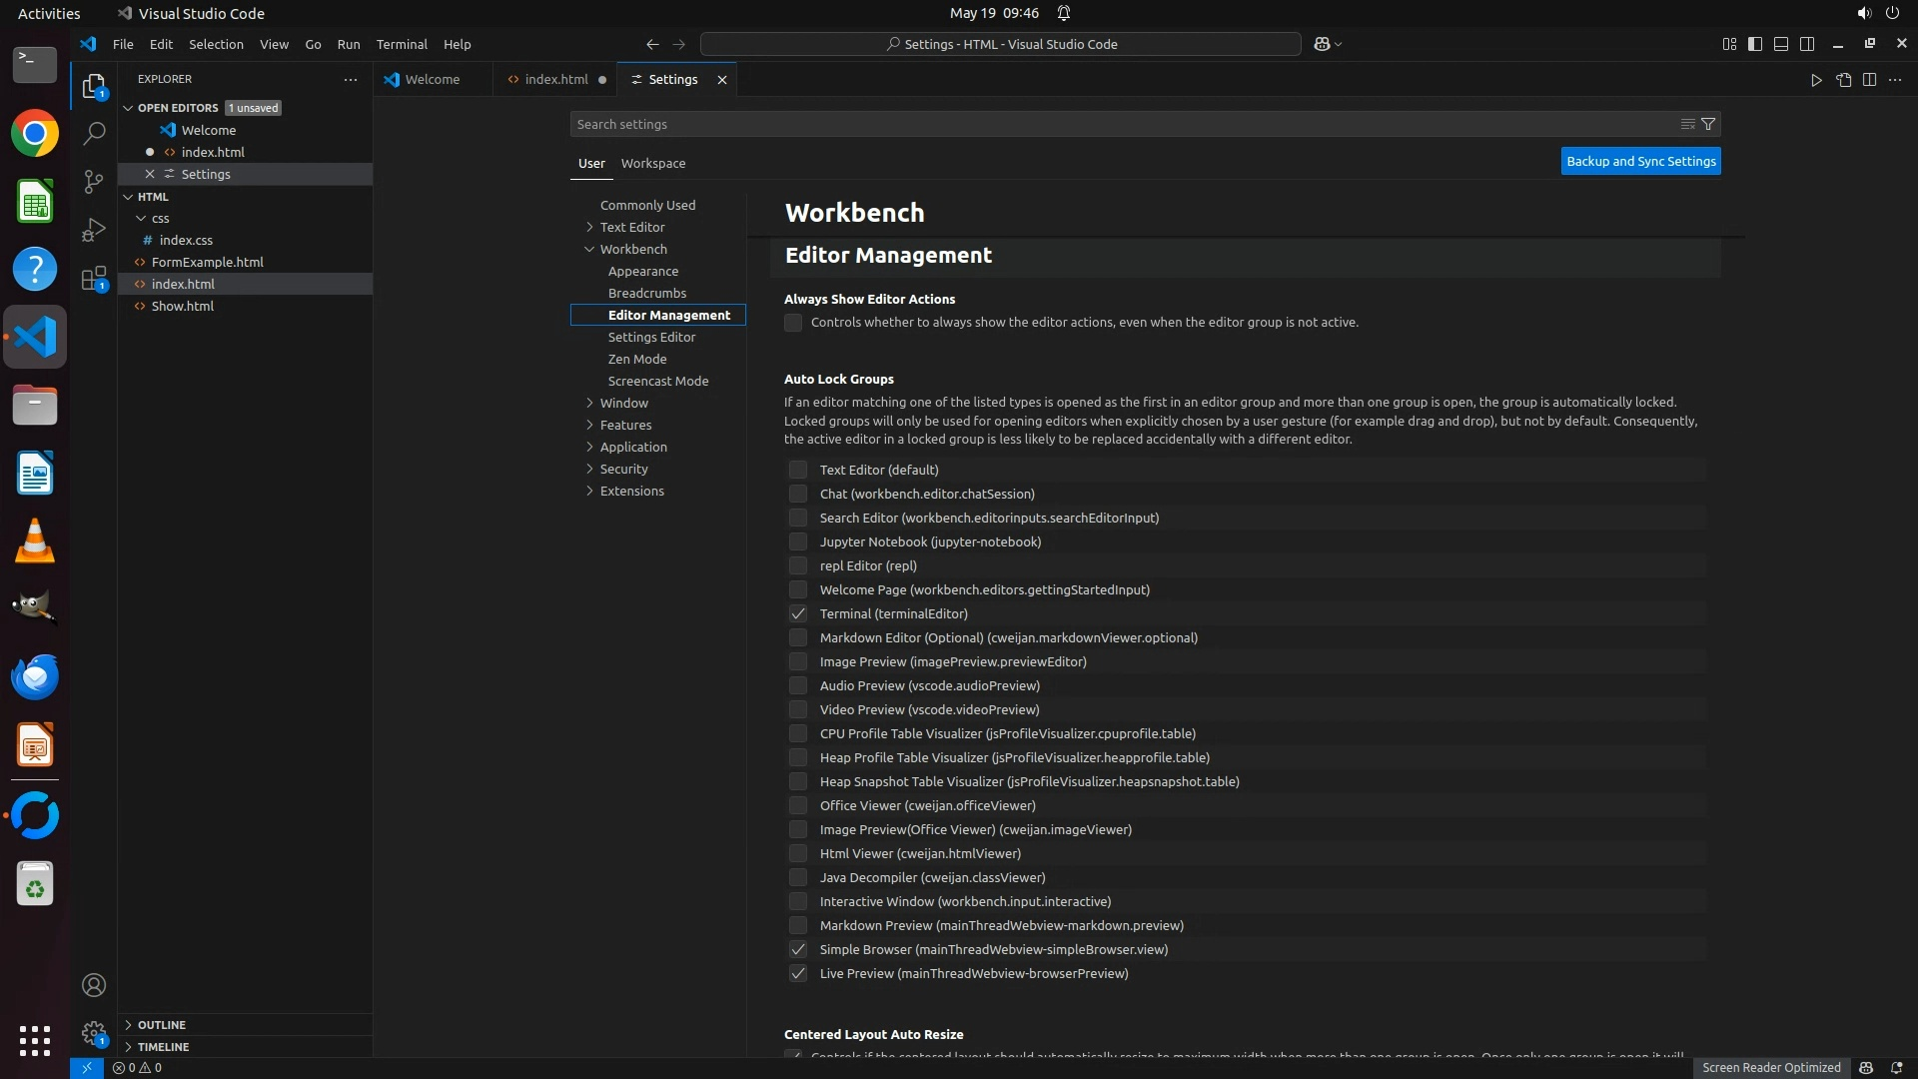Enable Always Show Editor Actions checkbox
Image resolution: width=1918 pixels, height=1079 pixels.
pos(793,323)
